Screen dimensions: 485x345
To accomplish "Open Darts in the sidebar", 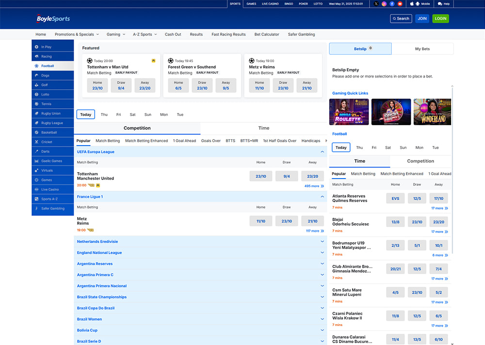I will coord(52,151).
